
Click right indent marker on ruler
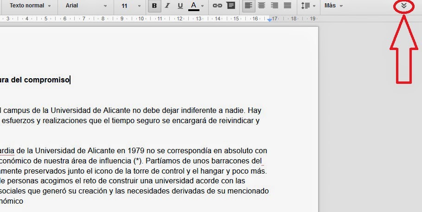(x=270, y=20)
